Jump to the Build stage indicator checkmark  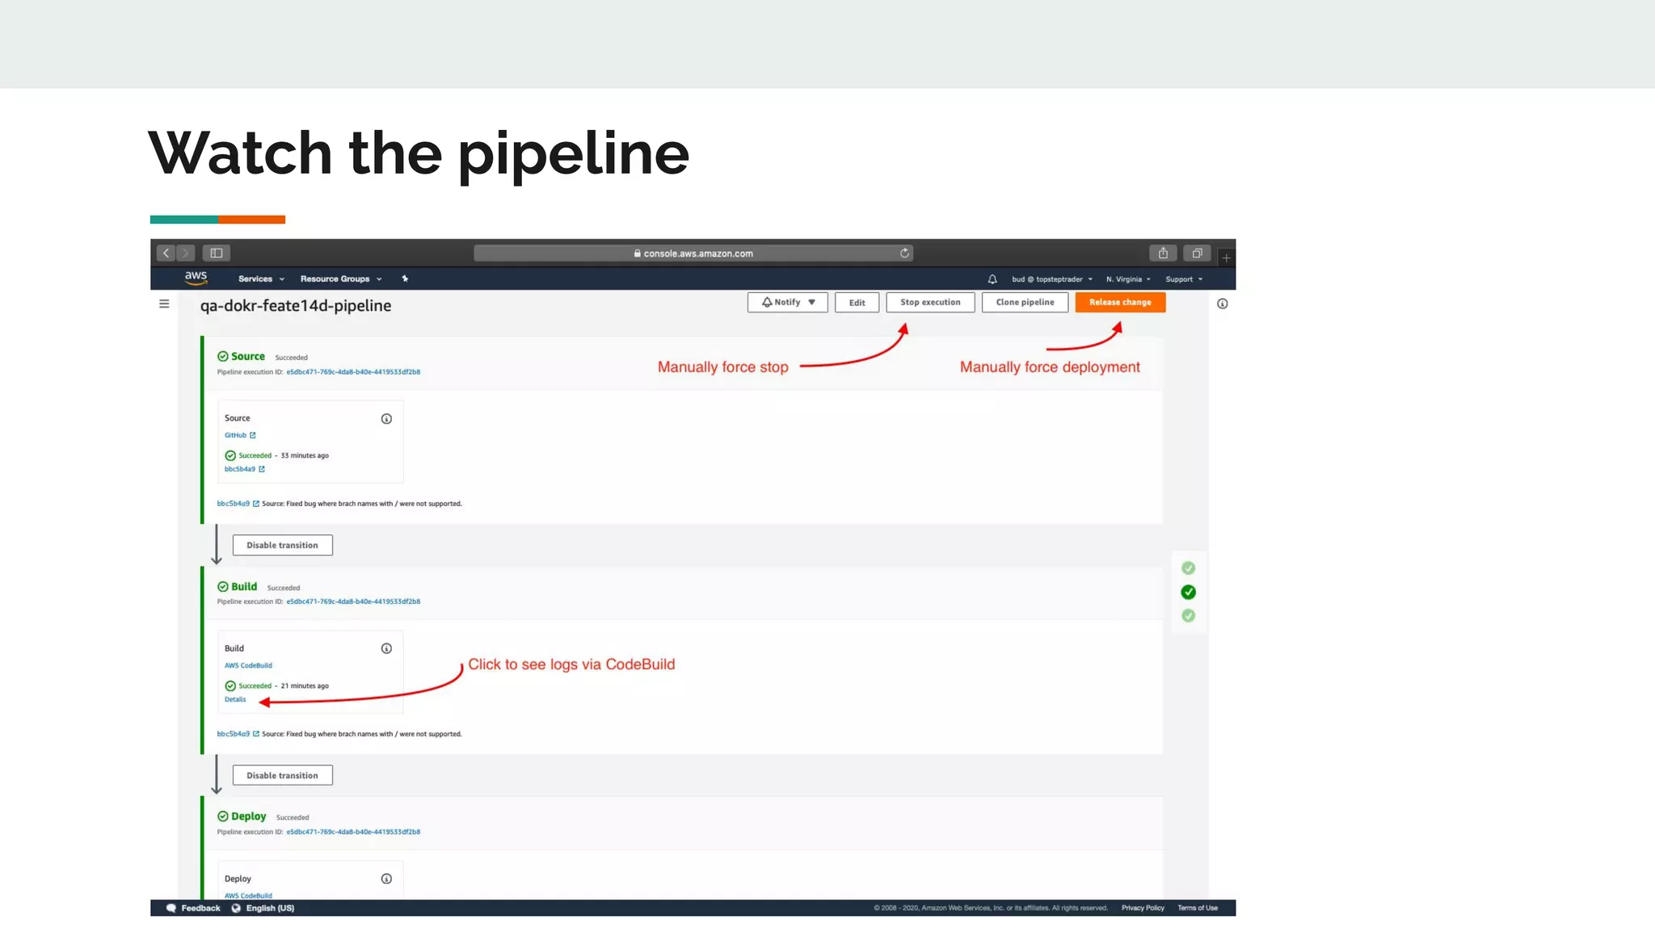1188,592
